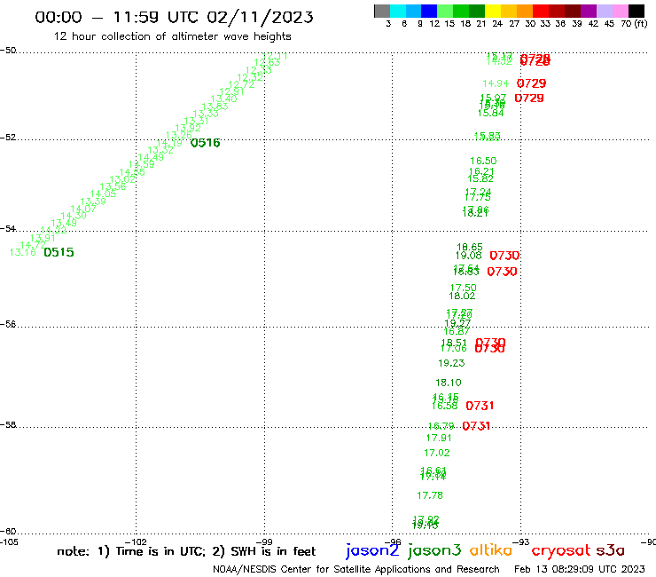
Task: Select the 13.16 wave height value
Action: pyautogui.click(x=22, y=252)
